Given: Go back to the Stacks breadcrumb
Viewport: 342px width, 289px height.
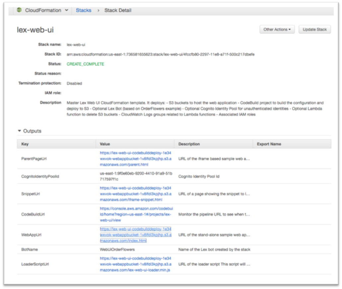Looking at the screenshot, I should [84, 10].
